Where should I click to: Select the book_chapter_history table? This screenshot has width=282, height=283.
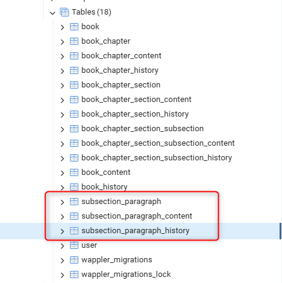click(120, 70)
